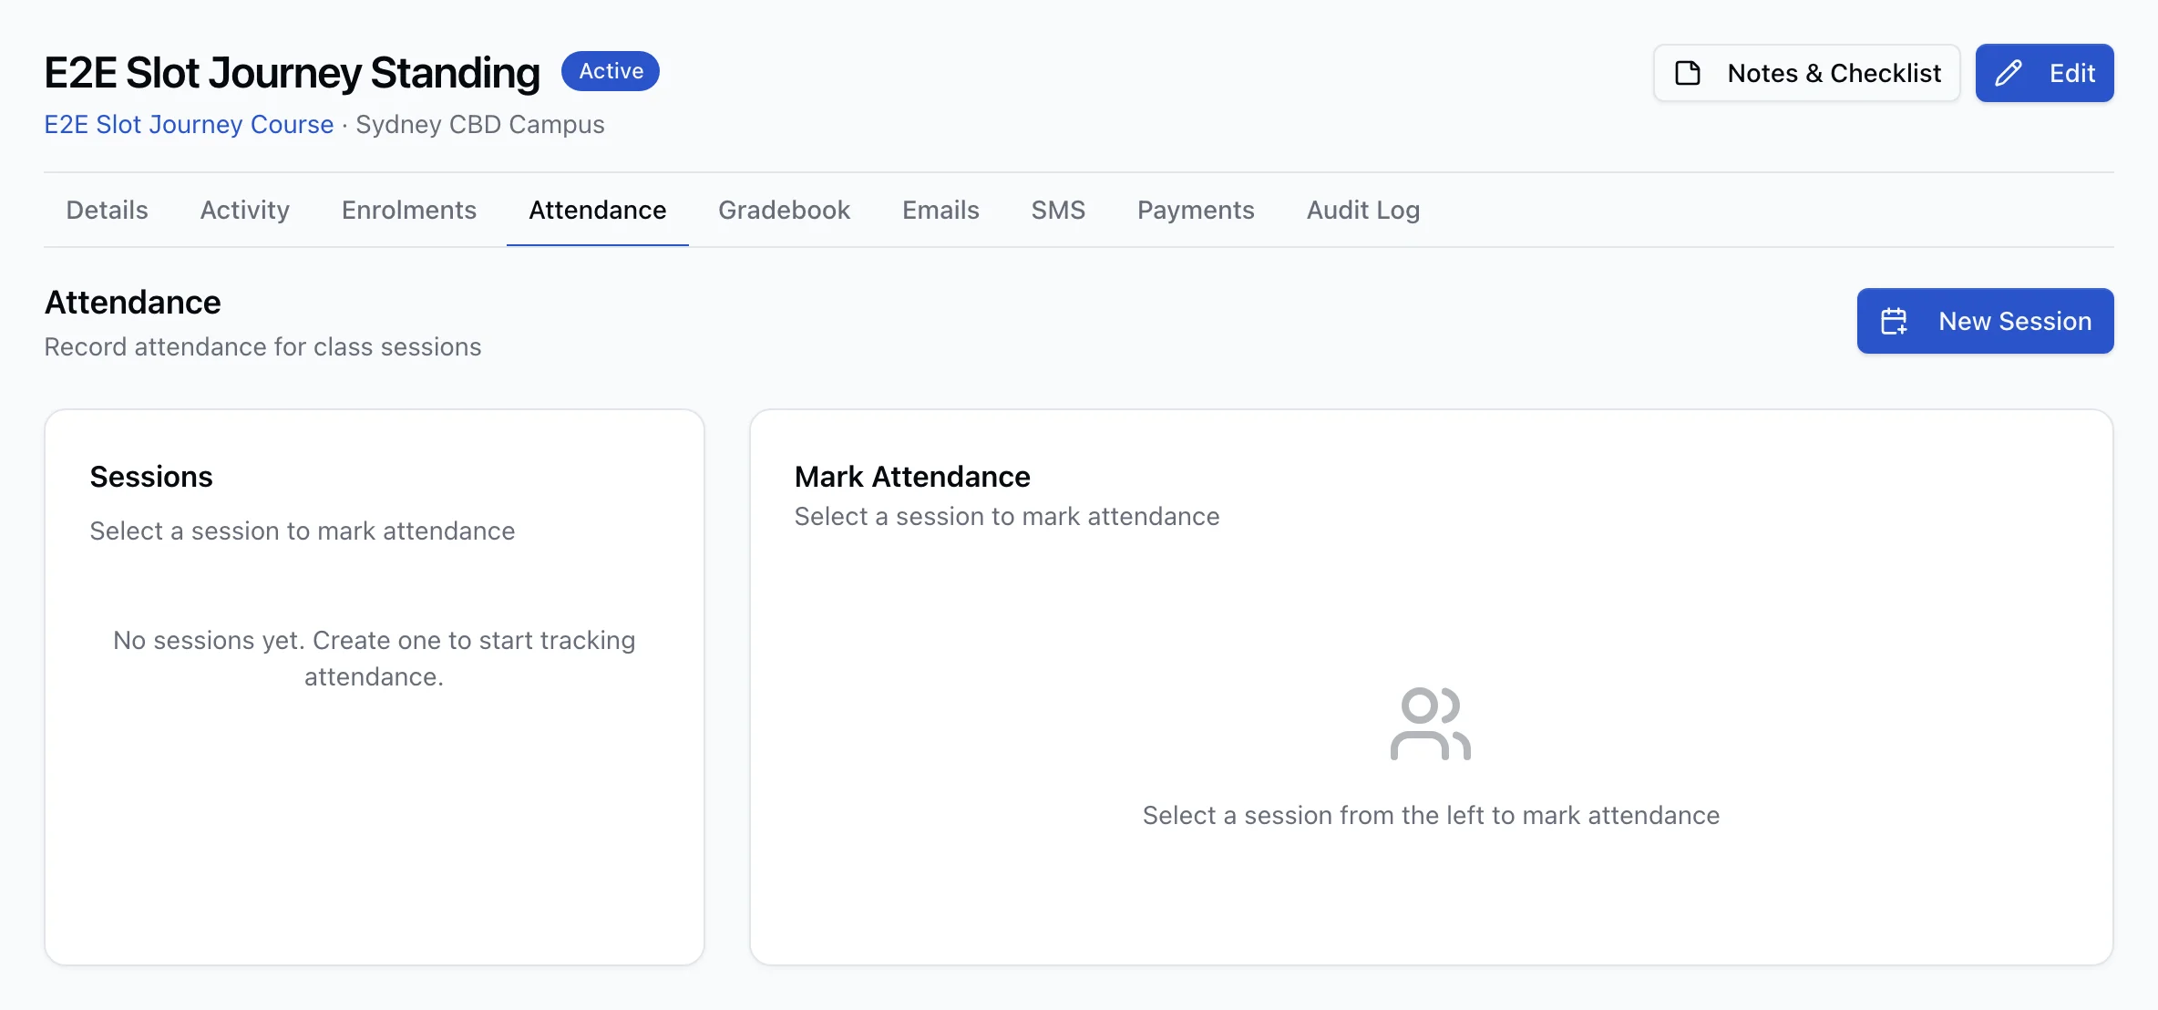Viewport: 2158px width, 1010px height.
Task: Click the Sessions card heading
Action: pos(151,477)
